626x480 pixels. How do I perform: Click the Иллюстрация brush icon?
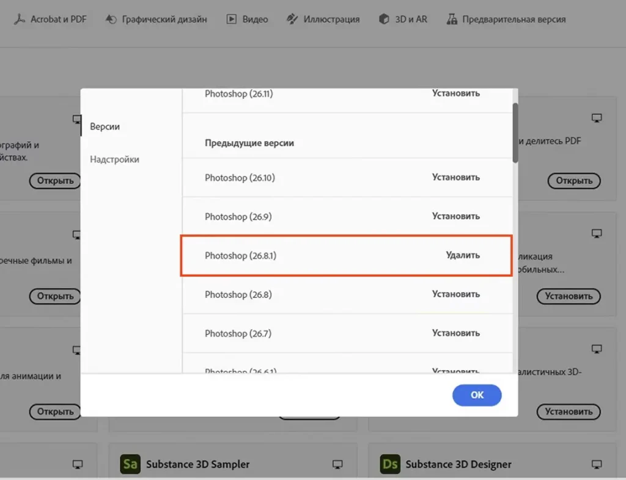292,19
